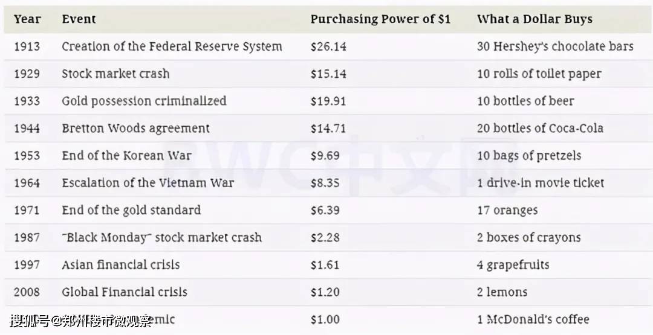The image size is (653, 335).
Task: Select End of the Korean War
Action: coord(126,155)
